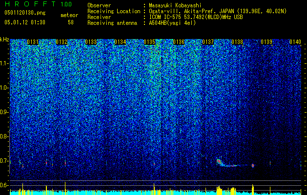Click time marker 0138
This screenshot has width=307, height=195.
237,42
